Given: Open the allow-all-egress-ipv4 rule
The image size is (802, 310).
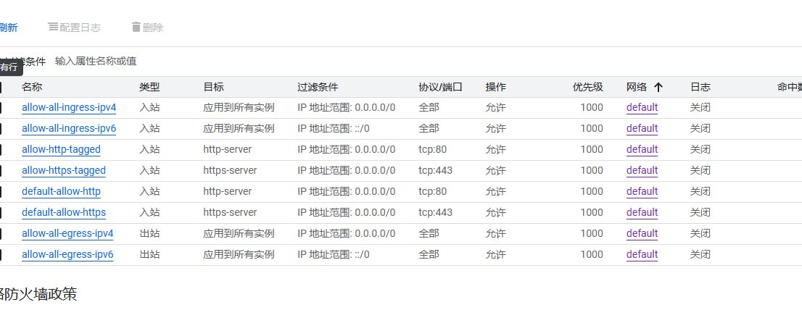Looking at the screenshot, I should click(x=67, y=233).
